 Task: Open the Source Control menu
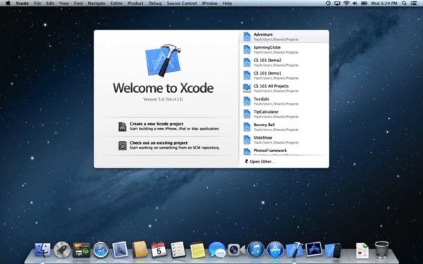pos(182,4)
